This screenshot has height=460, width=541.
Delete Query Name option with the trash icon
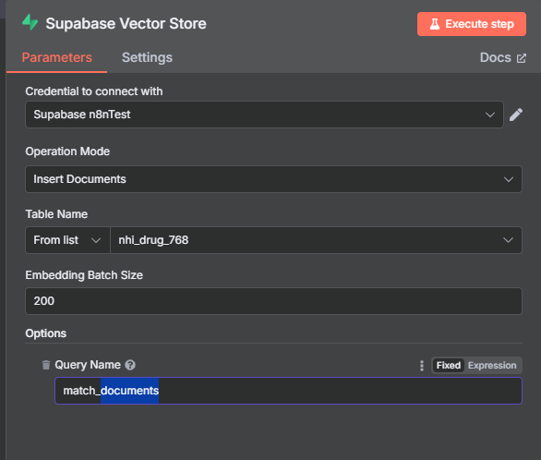[46, 365]
